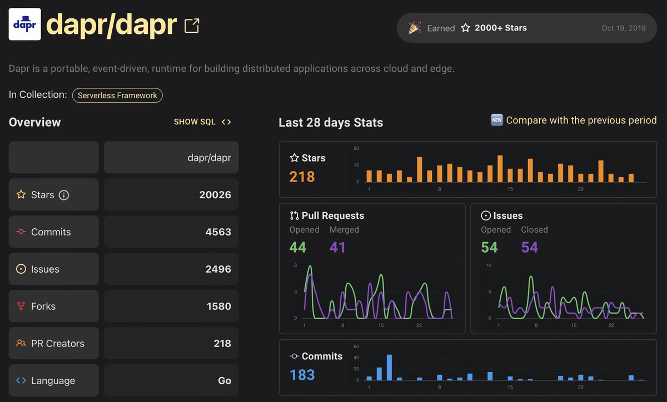Click the Oct 19, 2019 date

(x=624, y=28)
